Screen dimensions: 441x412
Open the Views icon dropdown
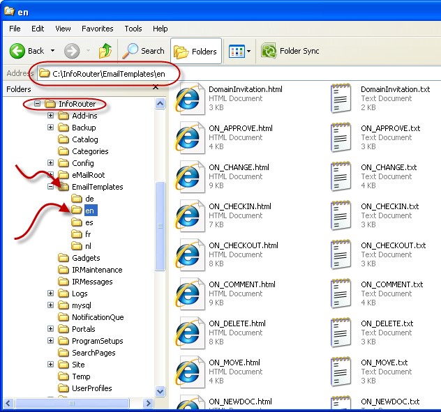tap(239, 51)
